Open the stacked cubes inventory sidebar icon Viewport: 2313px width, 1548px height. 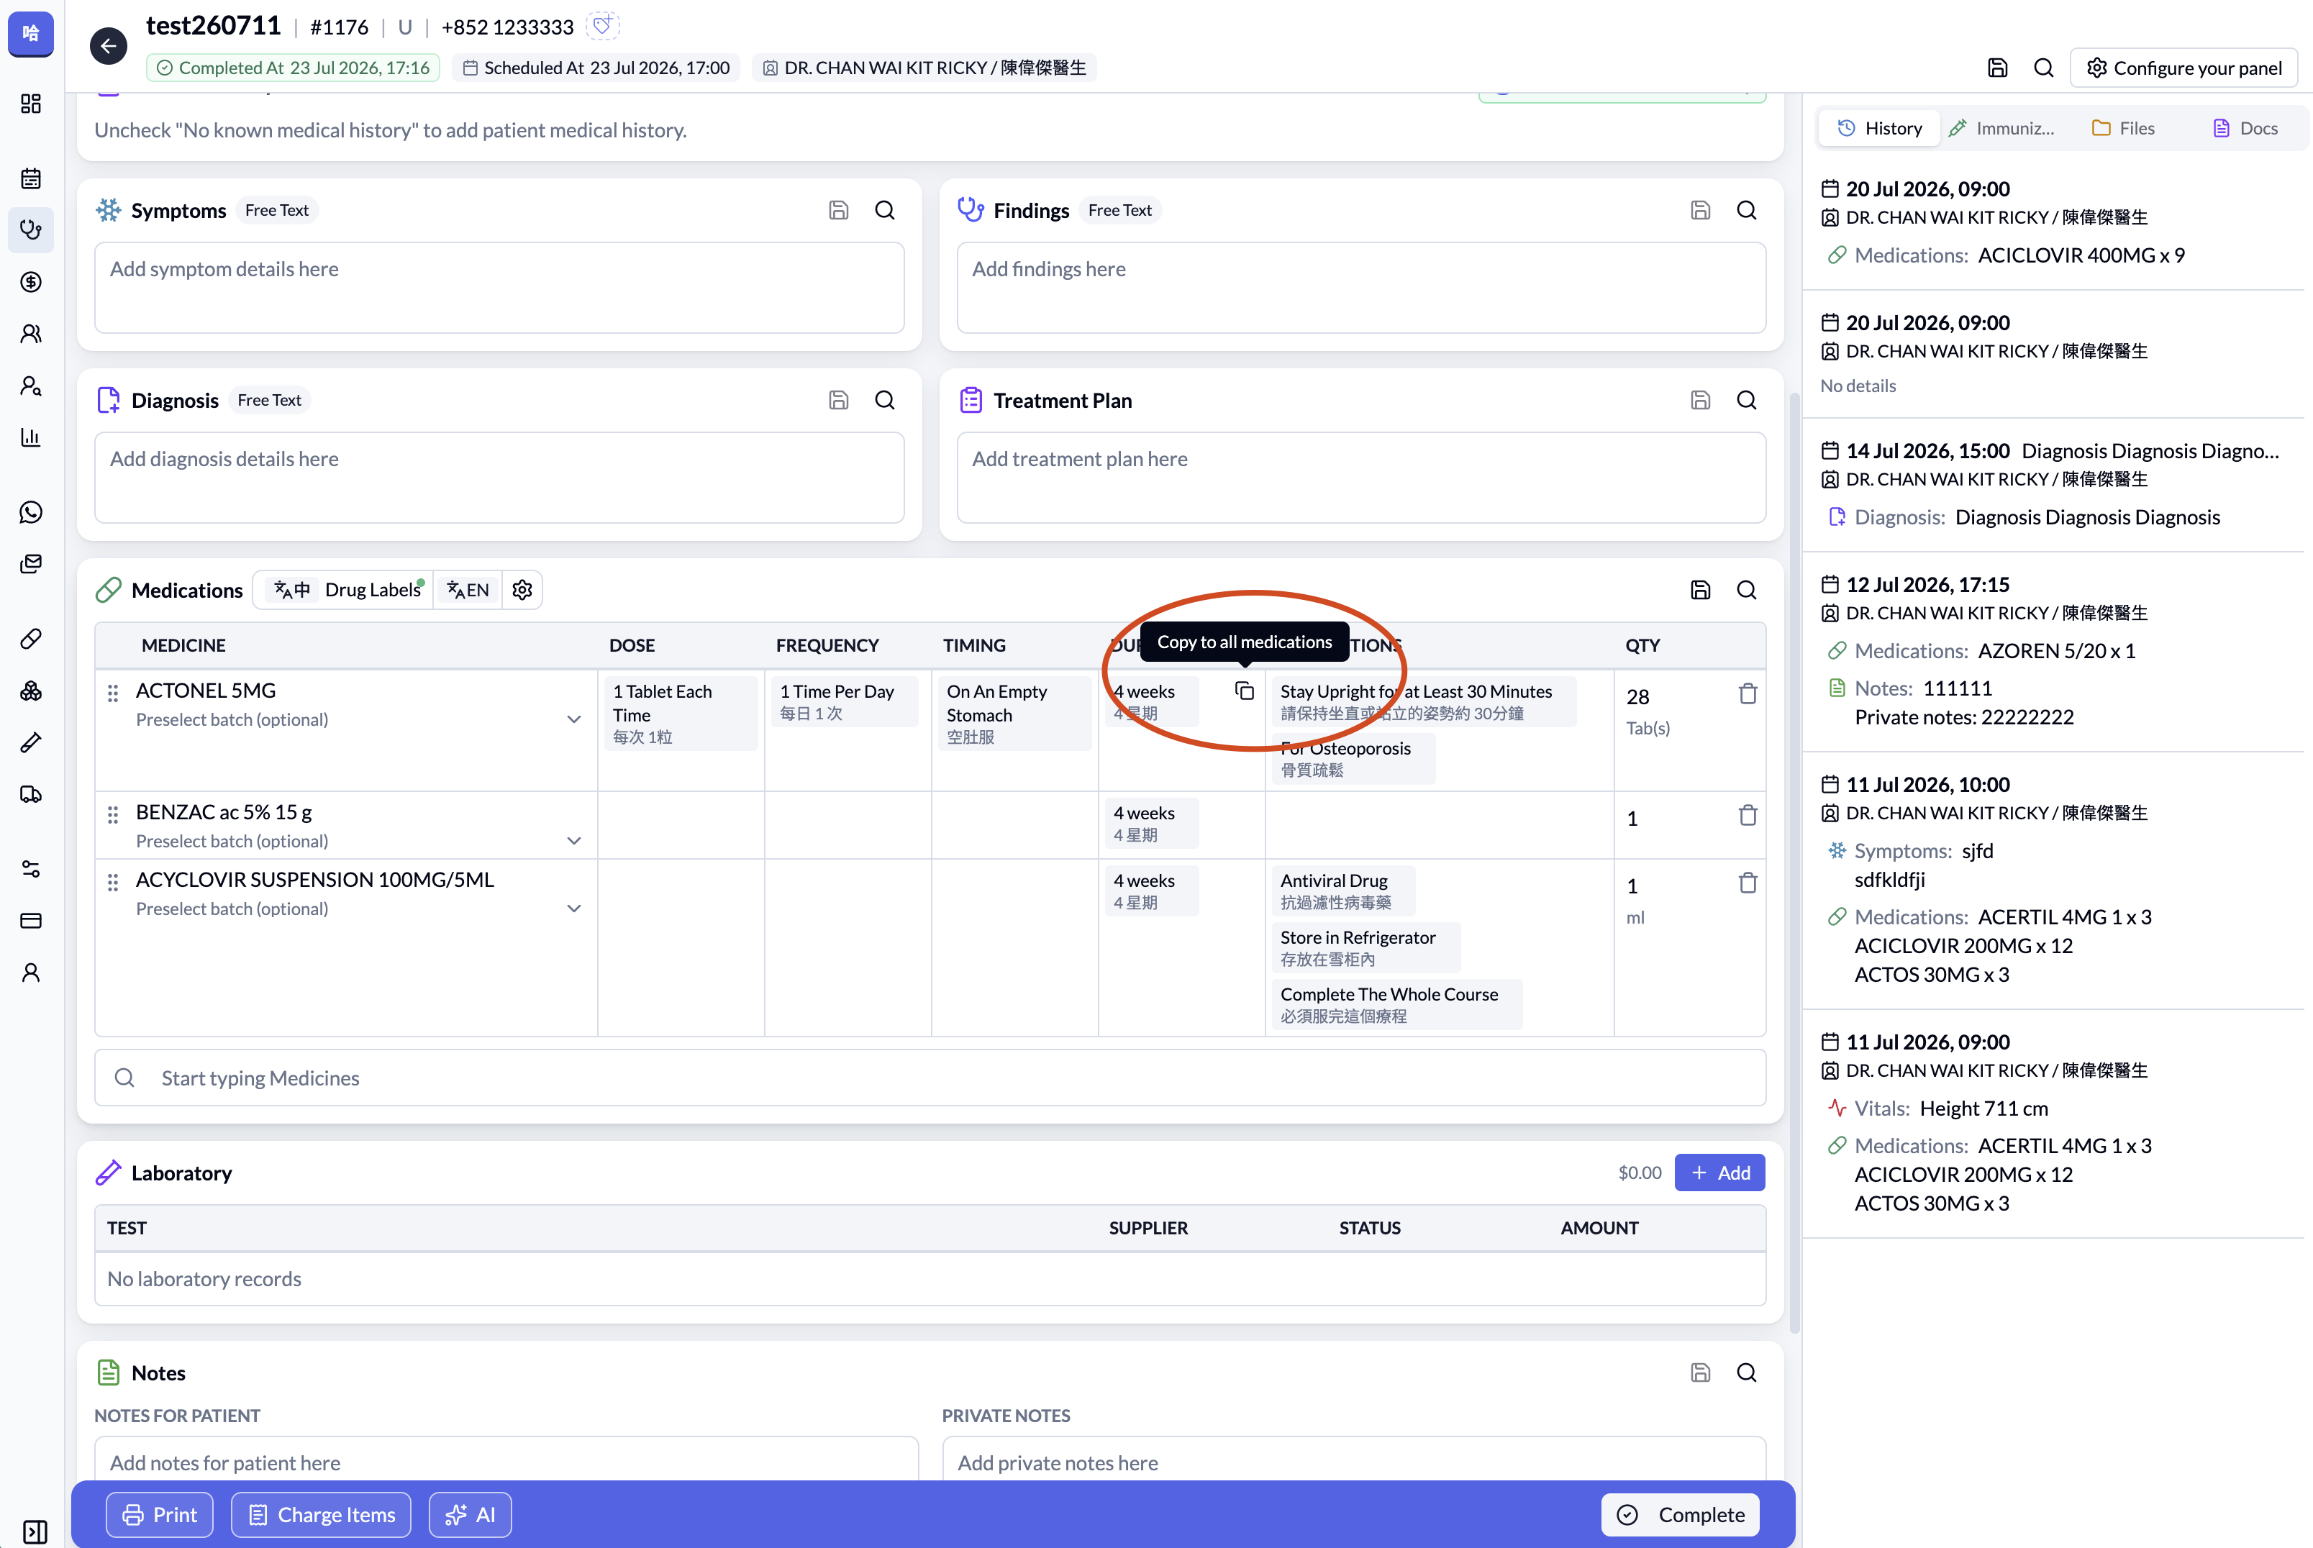tap(31, 691)
